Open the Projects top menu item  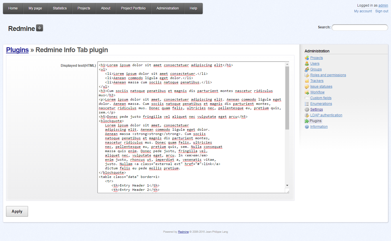click(84, 8)
